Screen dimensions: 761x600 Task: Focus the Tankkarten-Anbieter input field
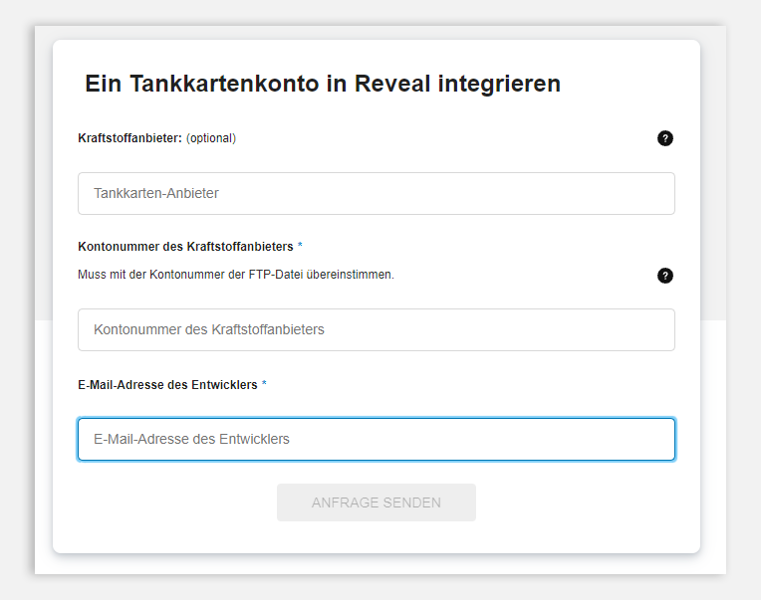coord(377,193)
